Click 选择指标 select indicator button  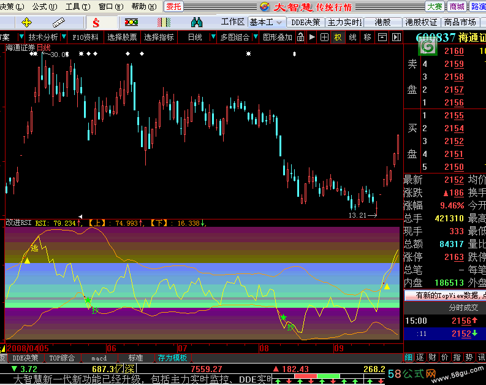159,37
